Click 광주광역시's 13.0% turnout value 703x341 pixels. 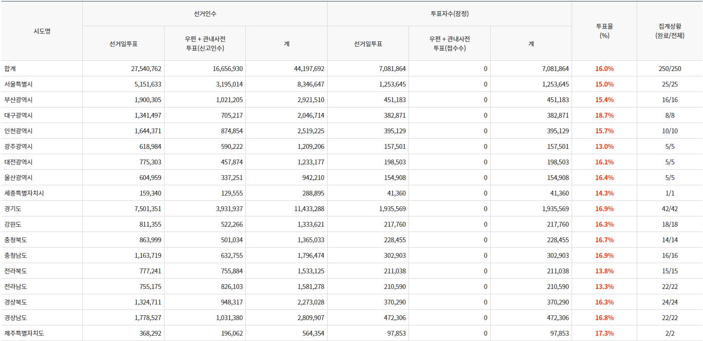click(x=604, y=146)
